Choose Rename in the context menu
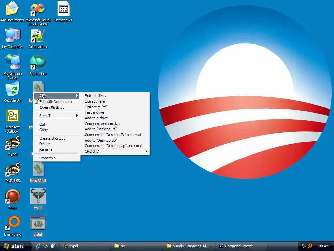This screenshot has height=251, width=334. [x=56, y=149]
